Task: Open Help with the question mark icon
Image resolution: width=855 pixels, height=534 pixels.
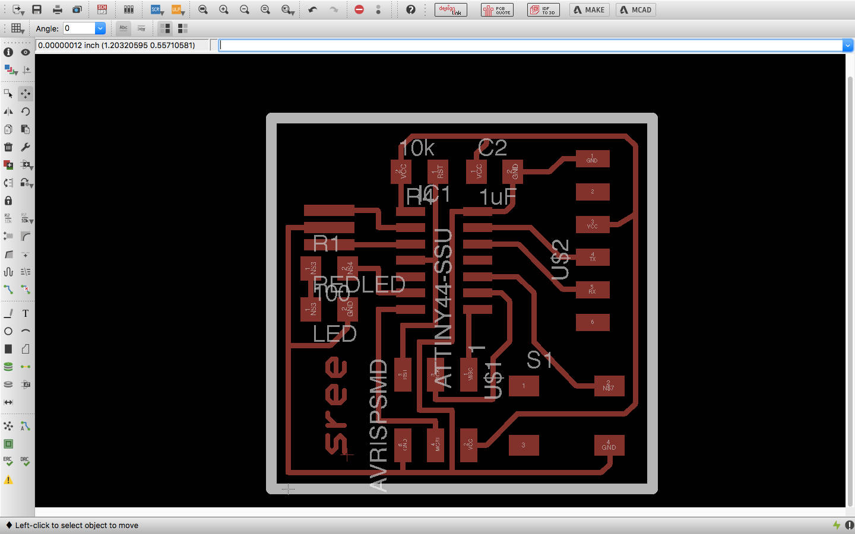Action: (410, 9)
